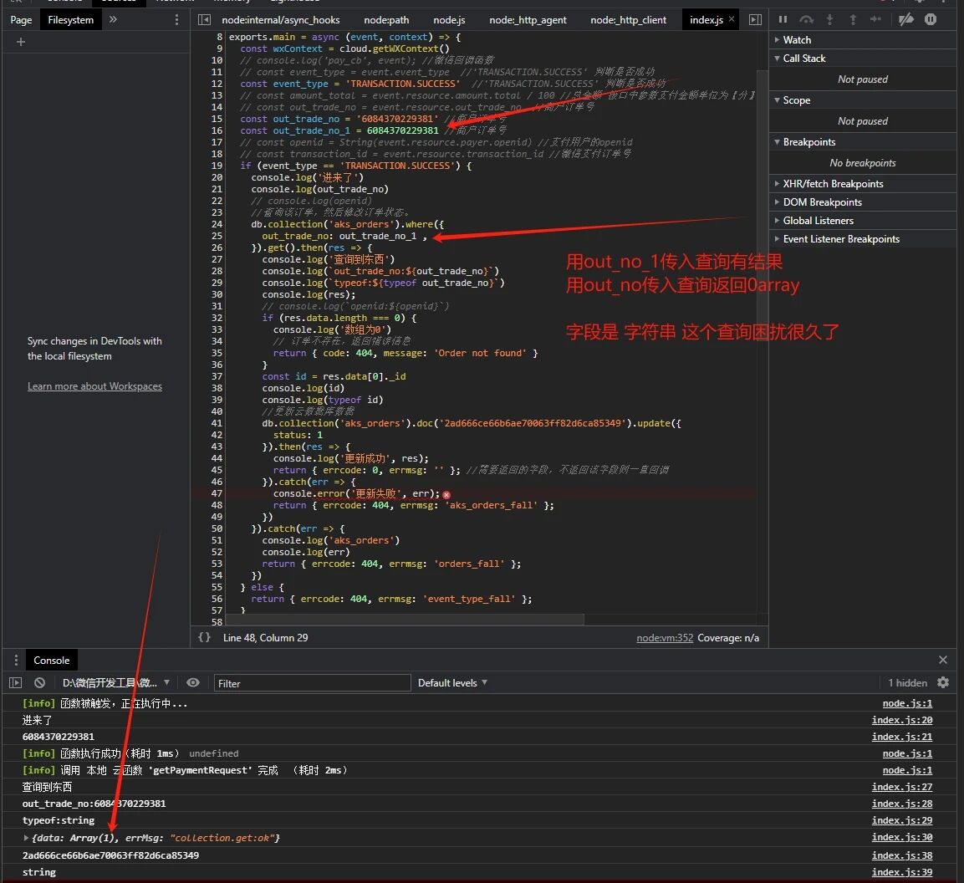Click Line 48, Column 29 status
This screenshot has width=964, height=883.
tap(265, 638)
